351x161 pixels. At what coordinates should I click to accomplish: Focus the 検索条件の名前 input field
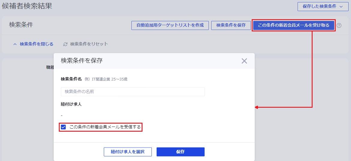point(133,92)
